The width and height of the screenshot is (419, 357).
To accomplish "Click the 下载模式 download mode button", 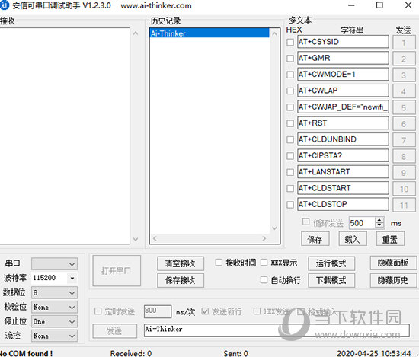I will (x=331, y=280).
